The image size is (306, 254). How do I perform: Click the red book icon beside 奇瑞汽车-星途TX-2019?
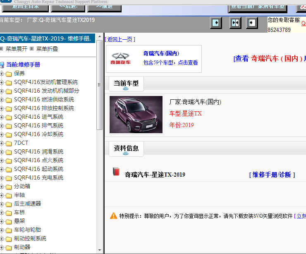click(x=116, y=172)
